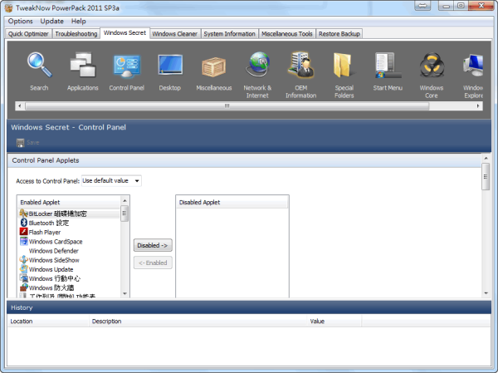The width and height of the screenshot is (498, 373).
Task: Click the History Description column header
Action: click(198, 321)
